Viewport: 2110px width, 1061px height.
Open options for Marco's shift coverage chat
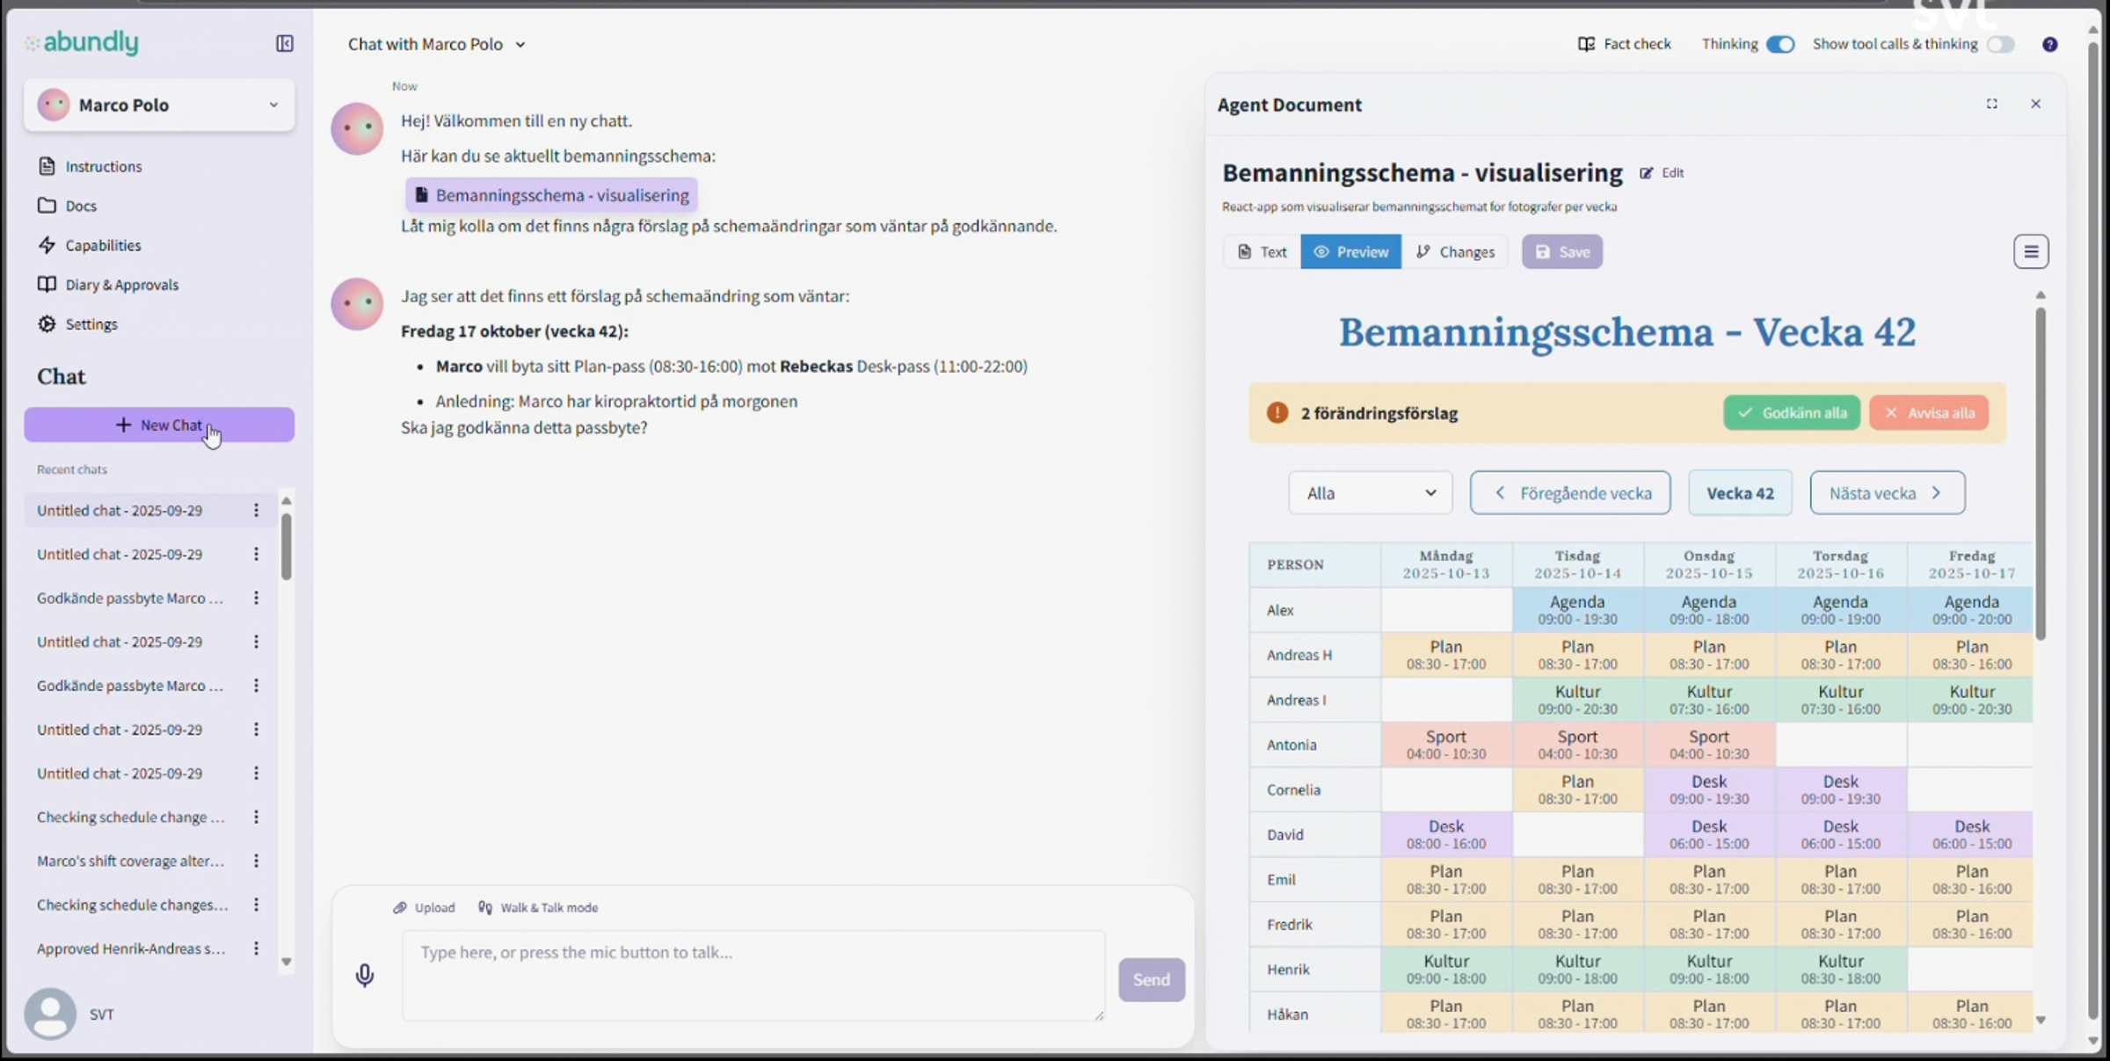tap(256, 861)
